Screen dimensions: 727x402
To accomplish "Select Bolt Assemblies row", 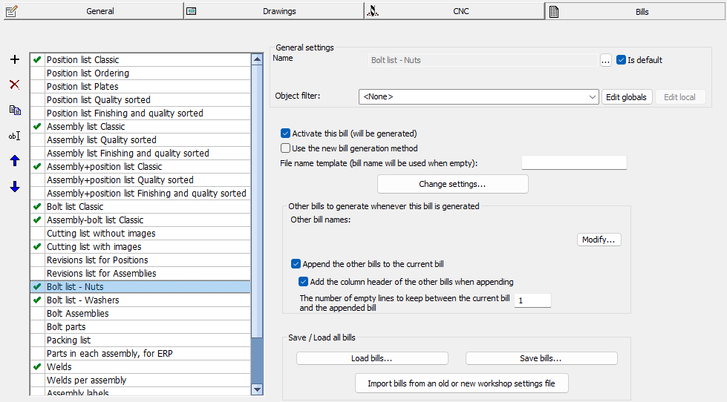I will [x=140, y=314].
